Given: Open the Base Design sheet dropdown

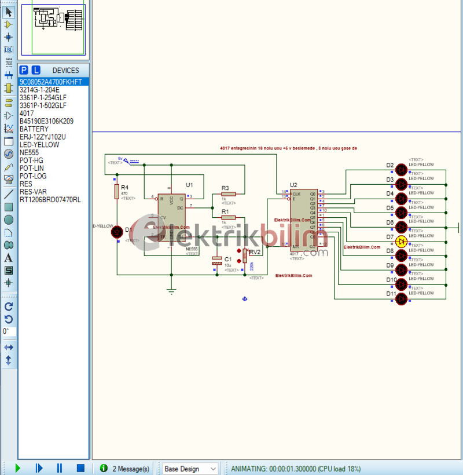Looking at the screenshot, I should 212,468.
